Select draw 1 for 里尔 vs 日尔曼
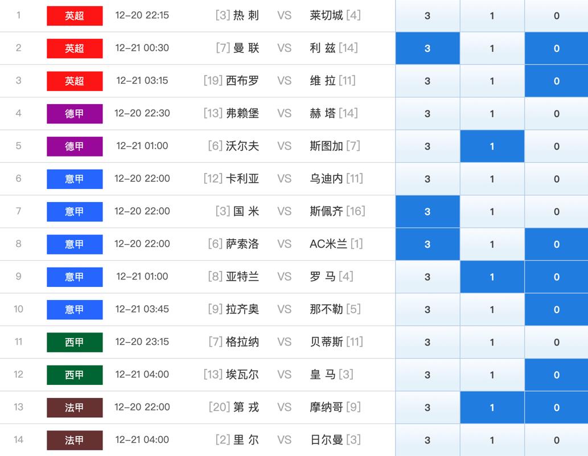The image size is (588, 456). click(492, 440)
